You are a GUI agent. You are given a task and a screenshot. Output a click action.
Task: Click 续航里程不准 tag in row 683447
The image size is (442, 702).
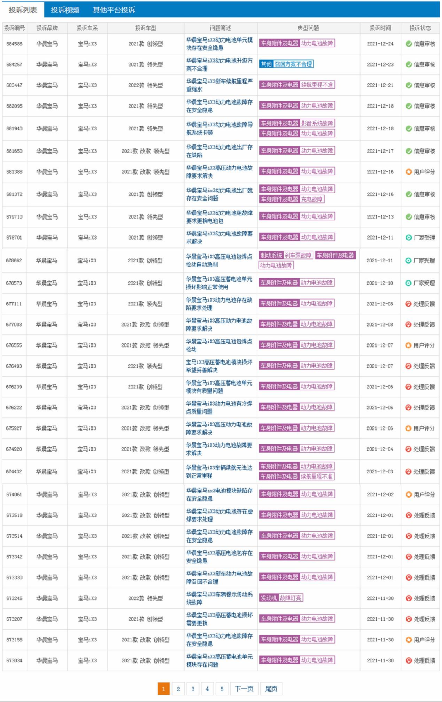317,85
